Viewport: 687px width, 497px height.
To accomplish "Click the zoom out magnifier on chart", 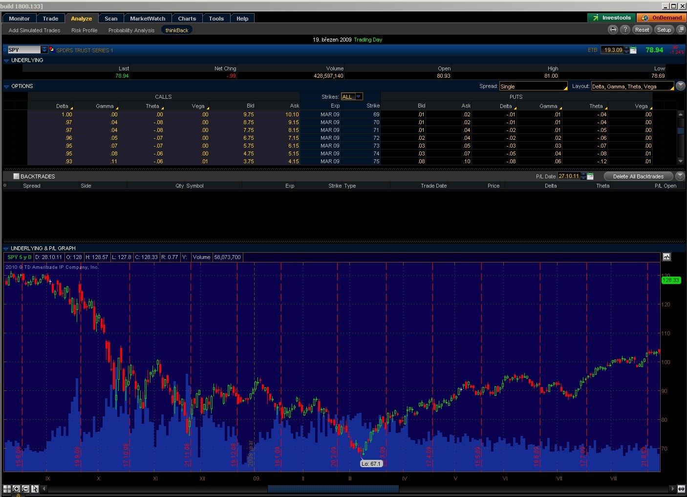I will coord(25,489).
